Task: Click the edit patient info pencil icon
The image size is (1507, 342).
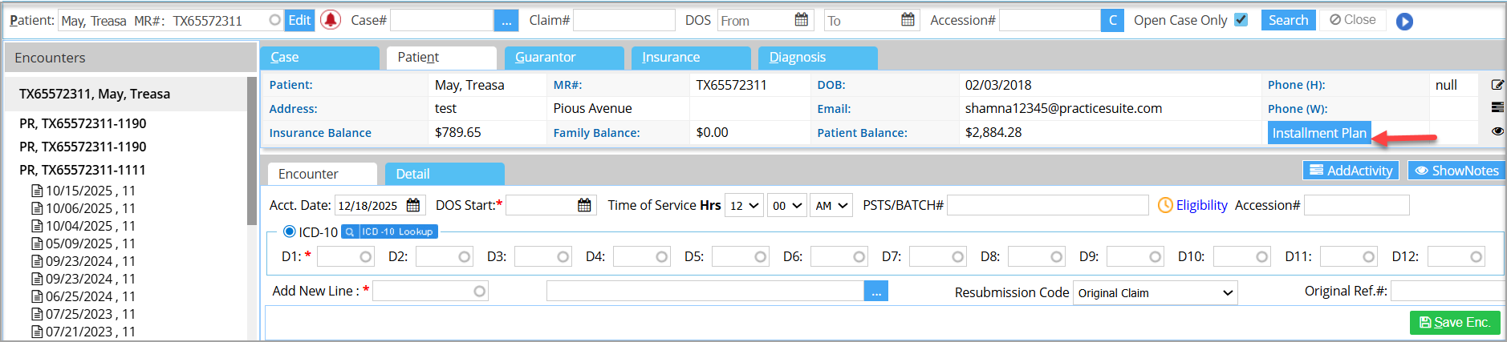Action: (x=1497, y=85)
